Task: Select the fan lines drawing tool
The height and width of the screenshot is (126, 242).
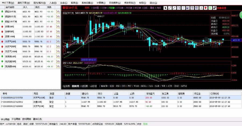Action: tap(188, 8)
